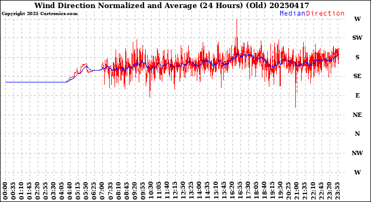This screenshot has height=202, width=371.
Task: Click the 18:40 time axis label
Action: click(x=264, y=191)
